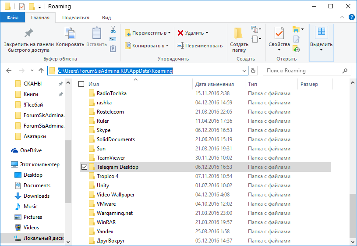Select the Wargaming.net folder

205,213
